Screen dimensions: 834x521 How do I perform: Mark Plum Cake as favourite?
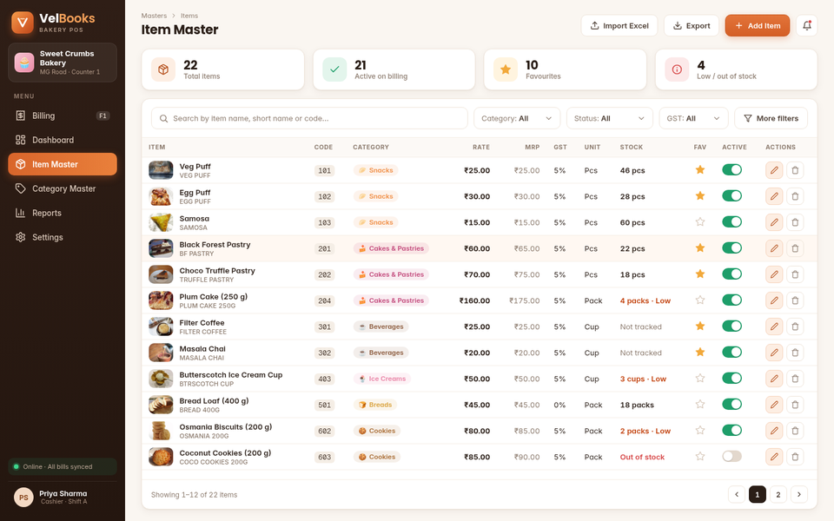click(700, 300)
